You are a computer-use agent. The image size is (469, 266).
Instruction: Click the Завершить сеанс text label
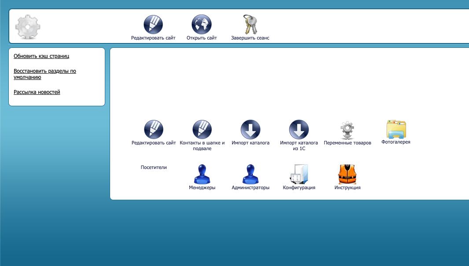point(250,38)
